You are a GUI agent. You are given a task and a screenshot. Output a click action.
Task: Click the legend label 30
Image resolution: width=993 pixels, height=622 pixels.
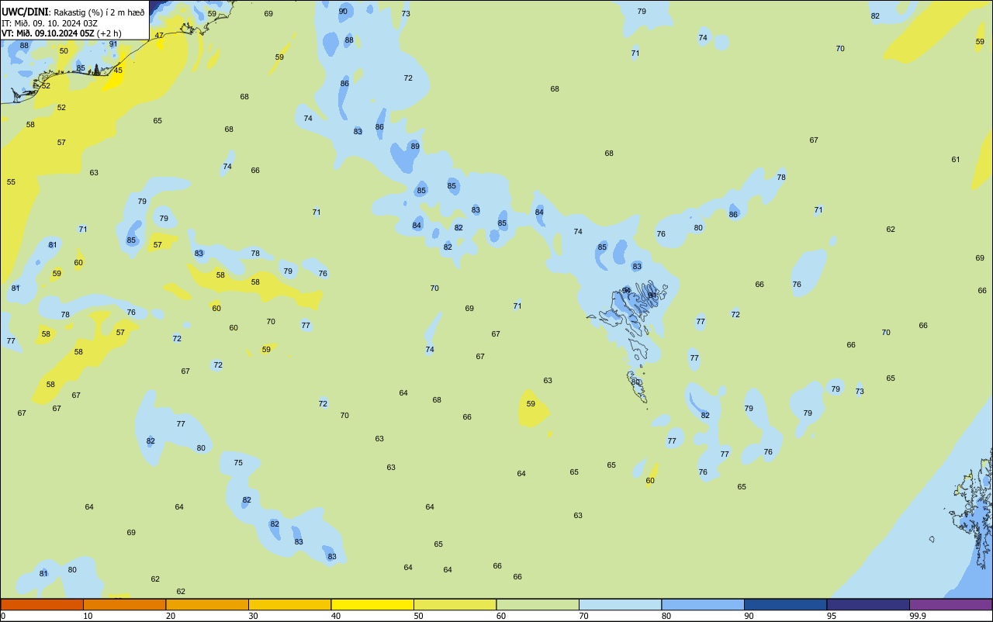(x=253, y=616)
